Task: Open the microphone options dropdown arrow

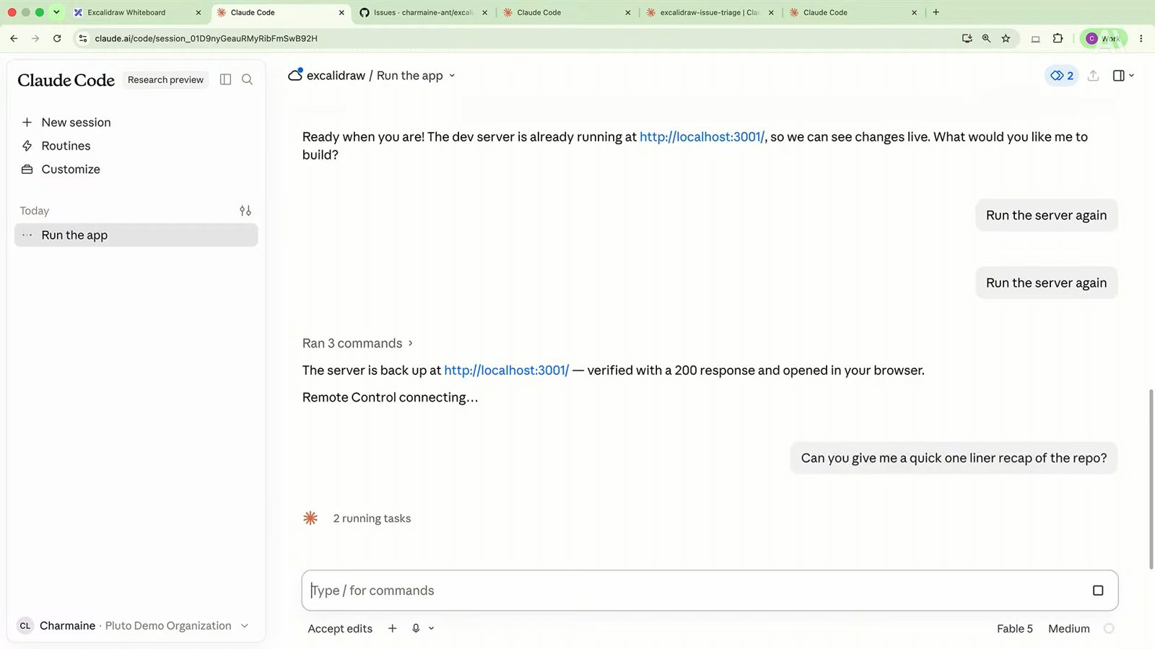Action: tap(432, 629)
